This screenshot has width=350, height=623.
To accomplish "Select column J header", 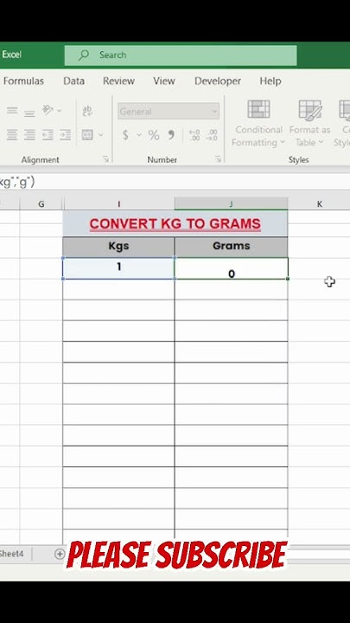I will [231, 204].
